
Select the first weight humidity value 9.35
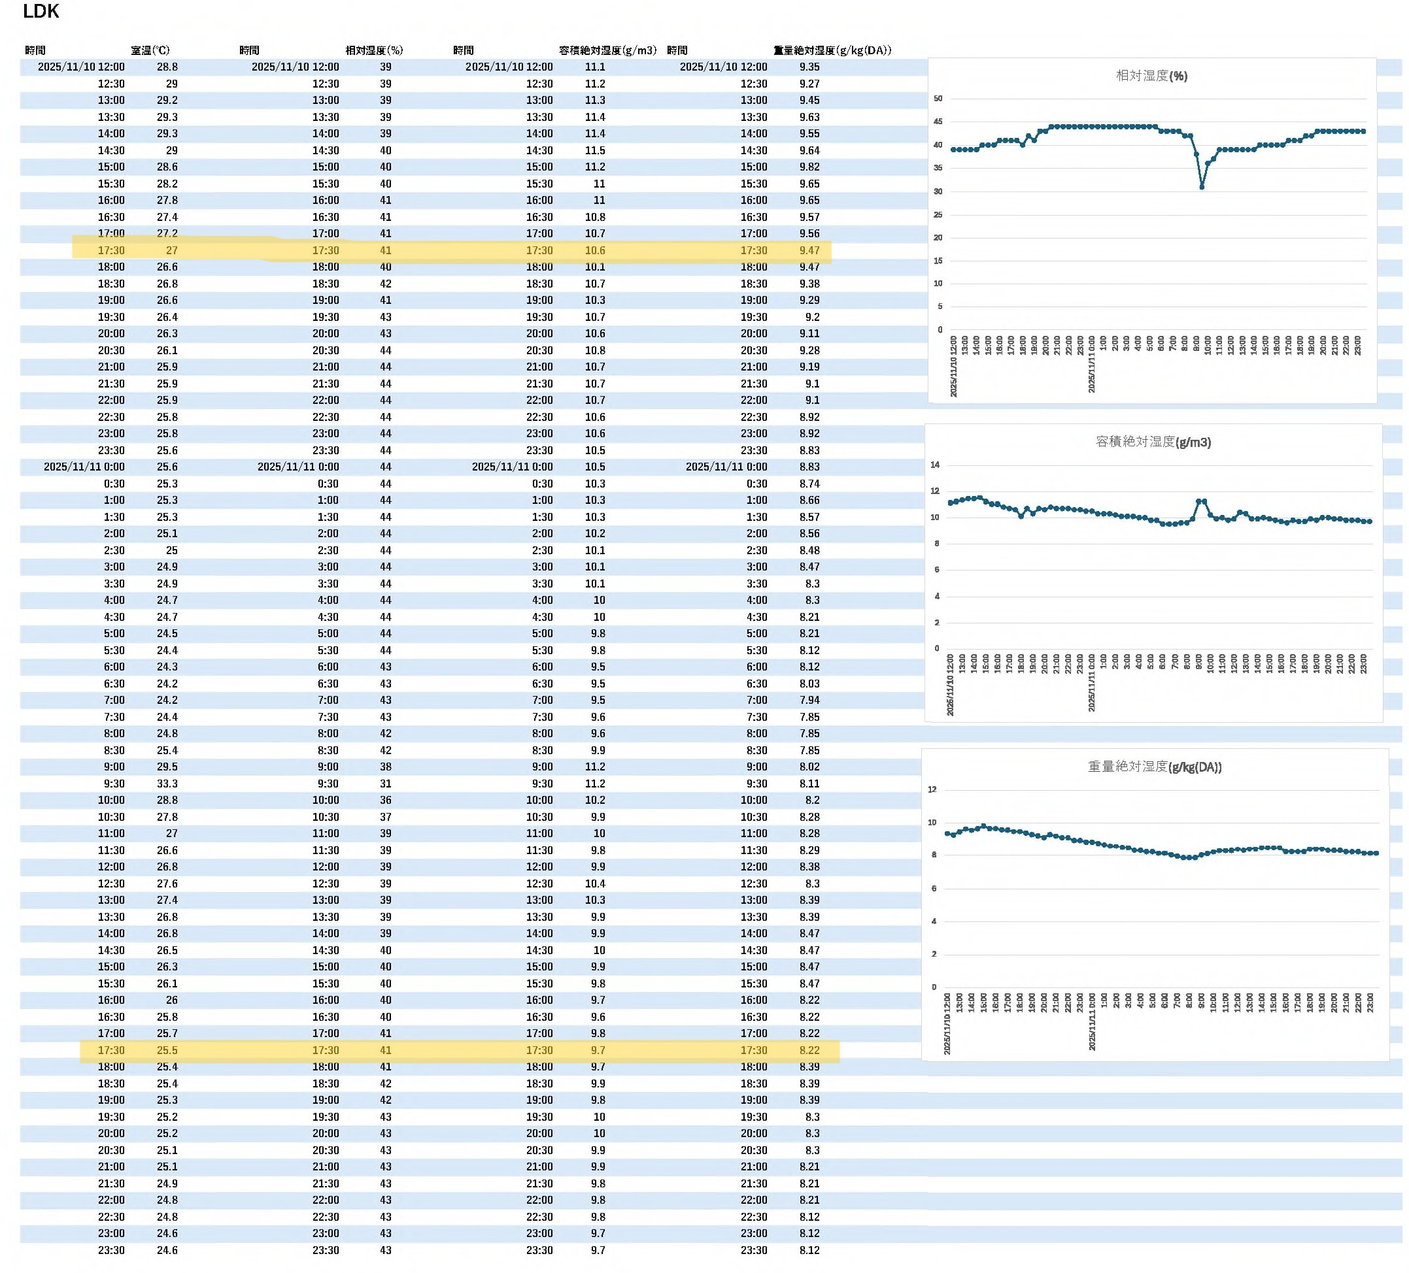click(x=809, y=67)
